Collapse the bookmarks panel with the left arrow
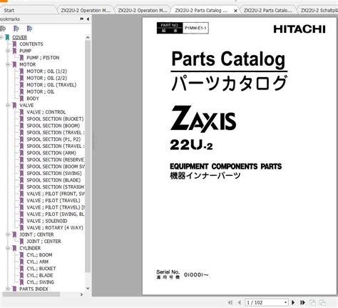338x308 pixels. (x=88, y=19)
